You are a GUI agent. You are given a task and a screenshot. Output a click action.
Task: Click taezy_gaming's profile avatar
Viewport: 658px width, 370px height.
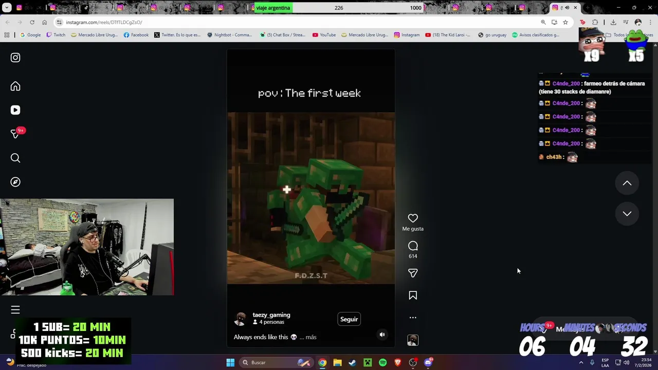240,319
